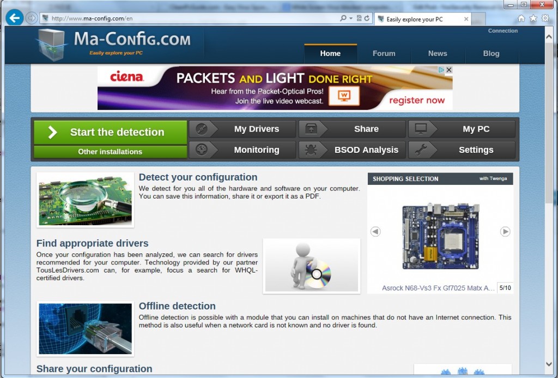Open the browser home icon
This screenshot has height=378, width=558.
coord(521,18)
